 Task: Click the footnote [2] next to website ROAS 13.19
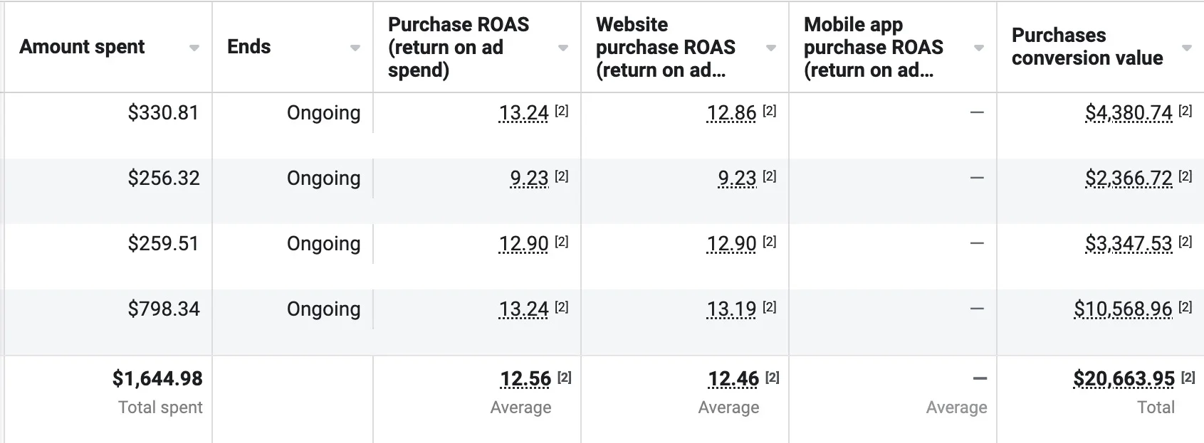point(769,307)
